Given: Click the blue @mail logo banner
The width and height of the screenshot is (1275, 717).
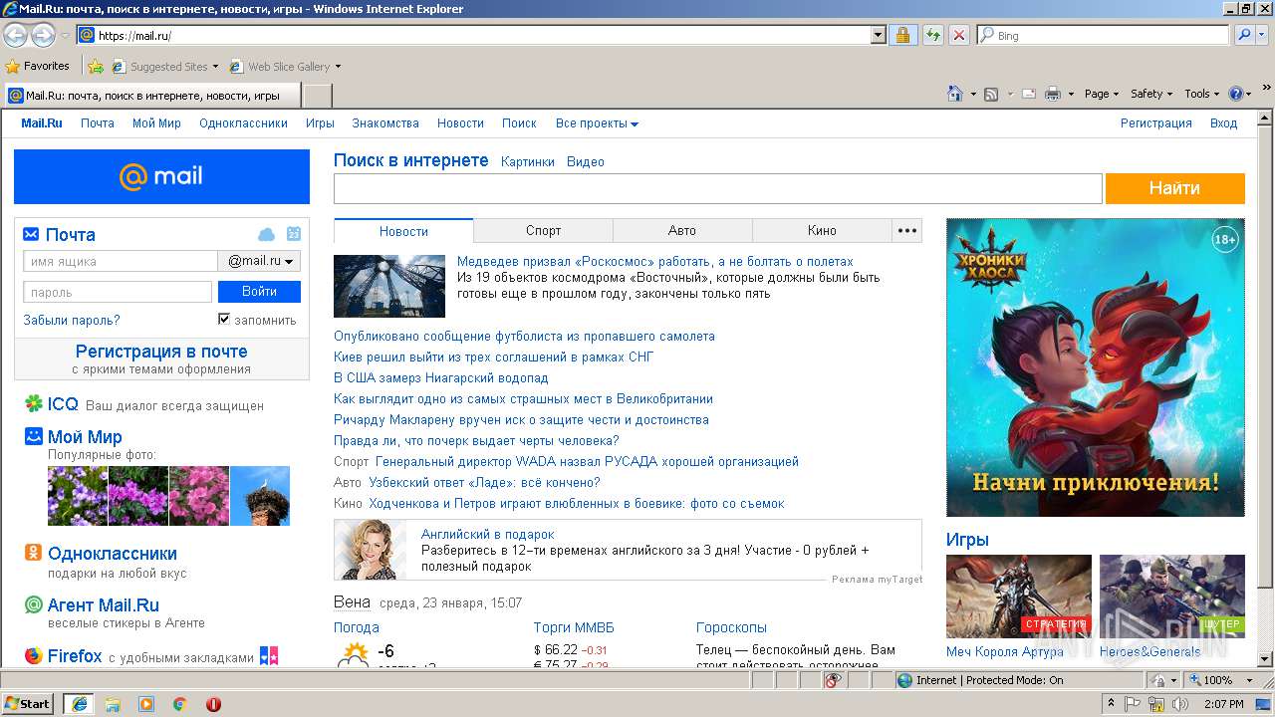Looking at the screenshot, I should tap(161, 176).
